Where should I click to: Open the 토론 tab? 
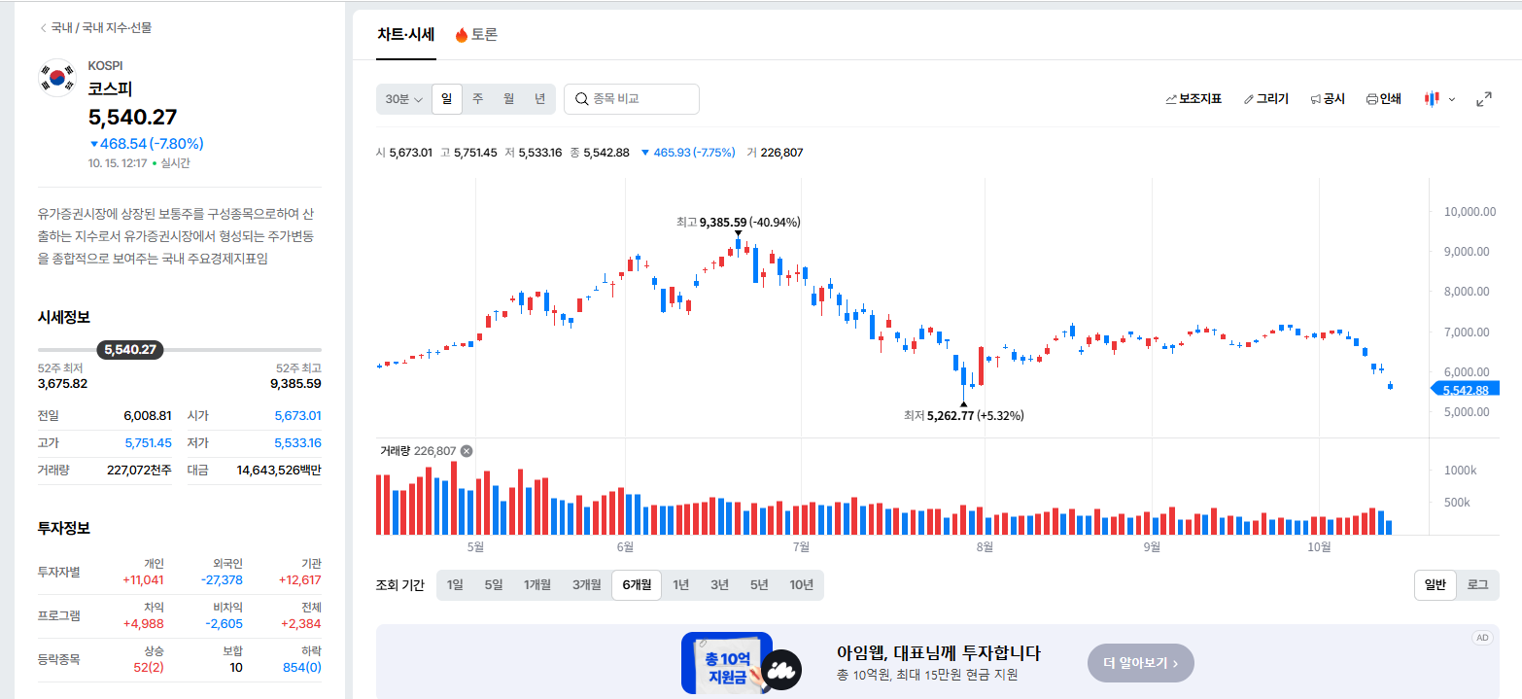point(476,35)
